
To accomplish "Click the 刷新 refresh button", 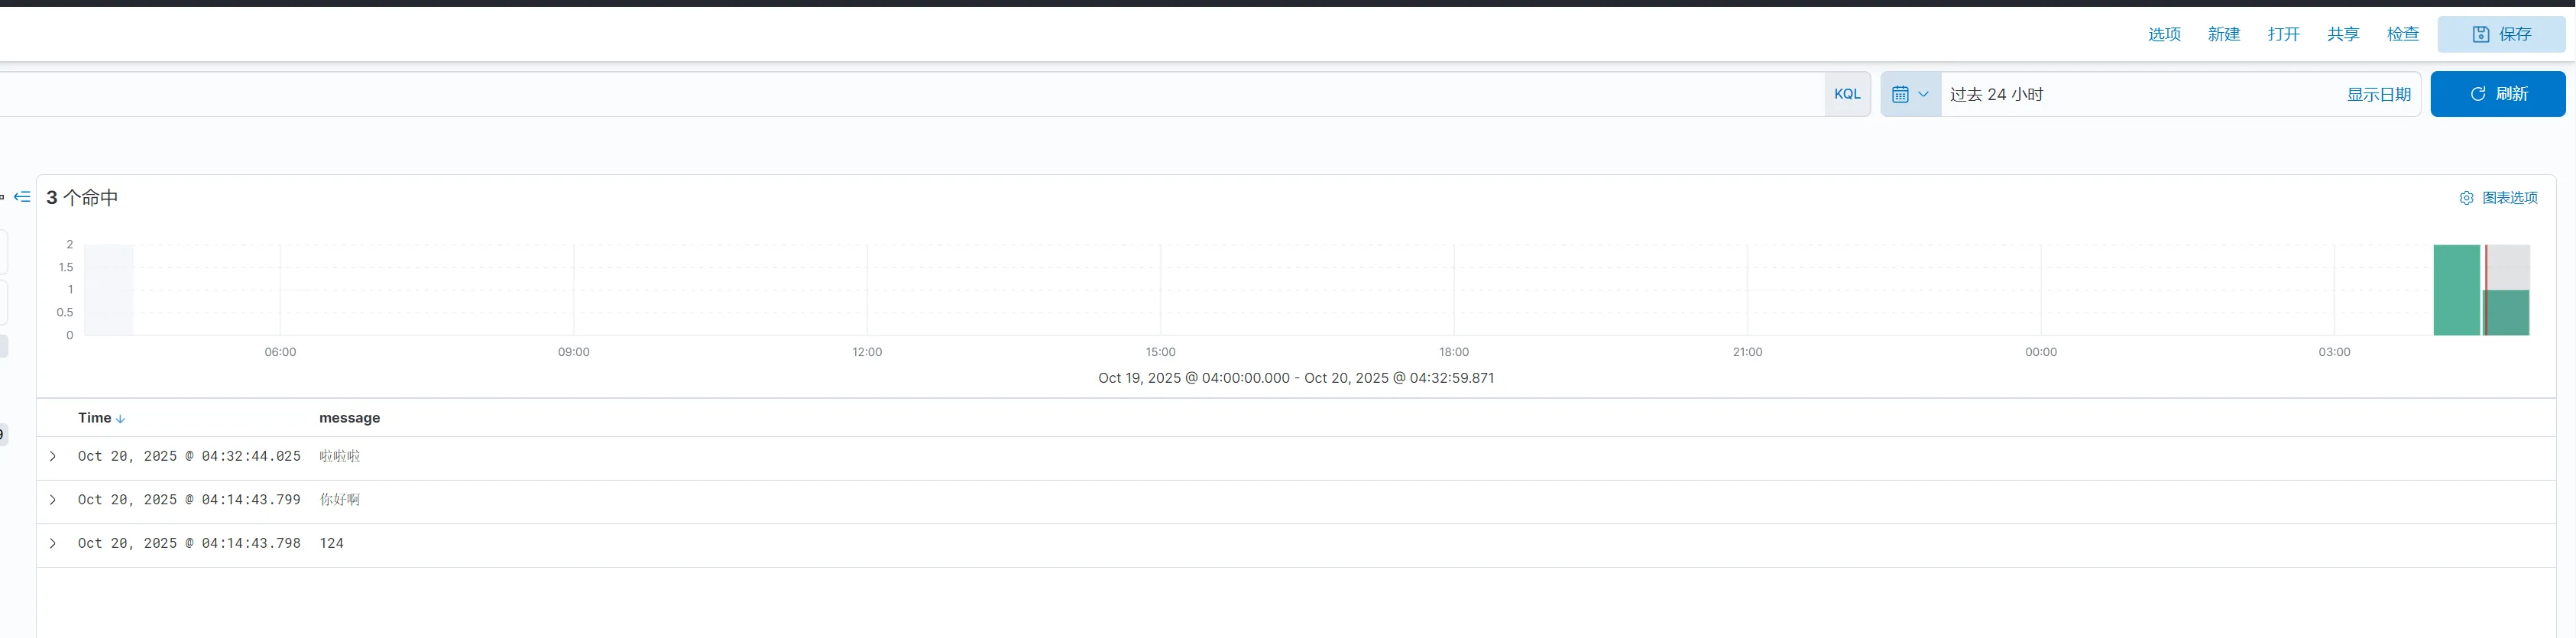I will coord(2497,94).
